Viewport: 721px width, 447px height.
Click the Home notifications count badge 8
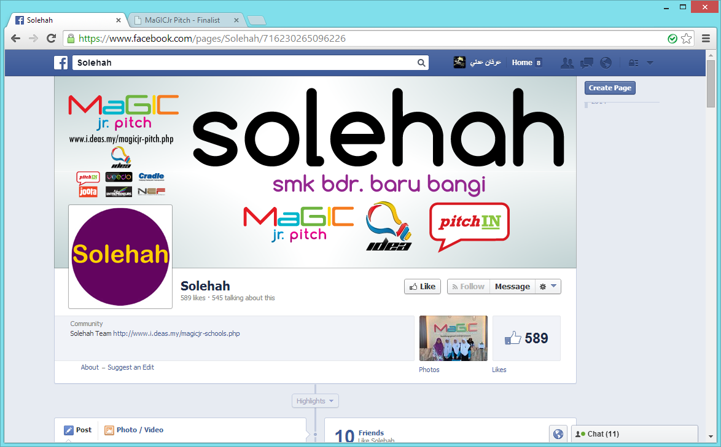click(539, 63)
